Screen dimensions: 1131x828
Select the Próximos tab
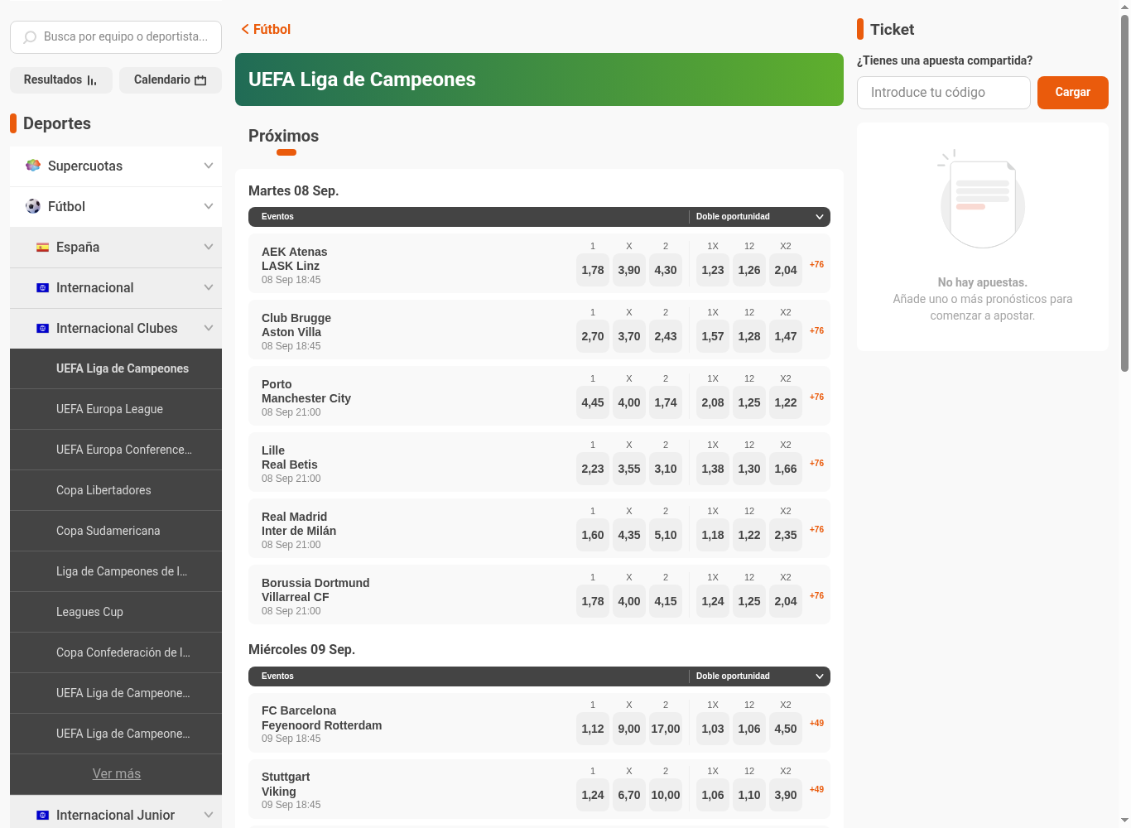coord(283,136)
